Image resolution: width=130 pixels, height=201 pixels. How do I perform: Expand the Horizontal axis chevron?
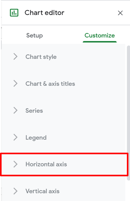(x=15, y=164)
